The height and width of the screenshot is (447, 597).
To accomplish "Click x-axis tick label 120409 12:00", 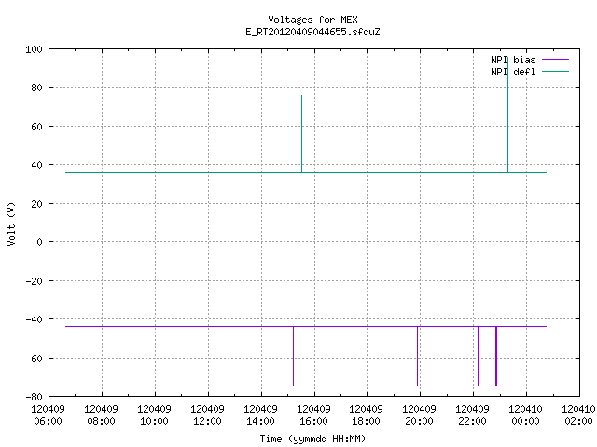I will click(x=207, y=415).
